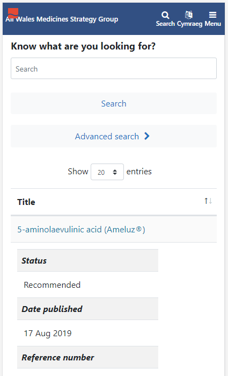Screen dimensions: 228x376
Task: Click the Recommended status value
Action: 52,285
